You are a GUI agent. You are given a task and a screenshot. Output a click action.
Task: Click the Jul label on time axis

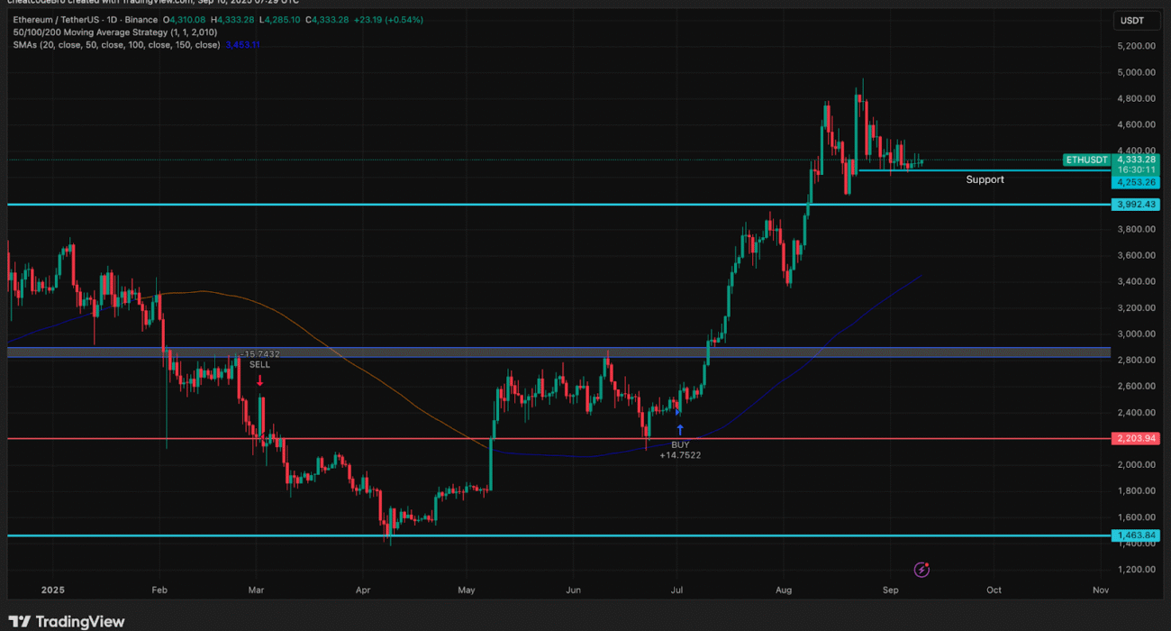point(676,590)
